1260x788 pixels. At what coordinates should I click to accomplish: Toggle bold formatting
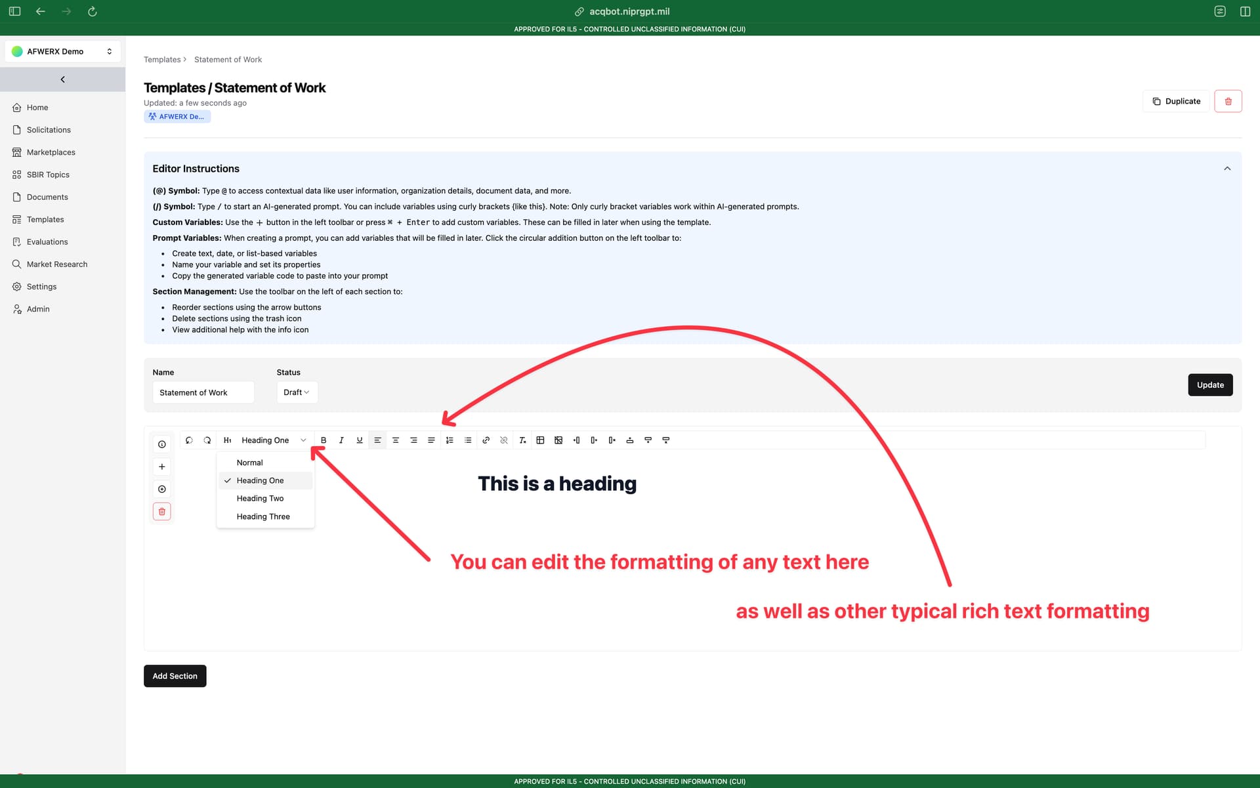324,440
